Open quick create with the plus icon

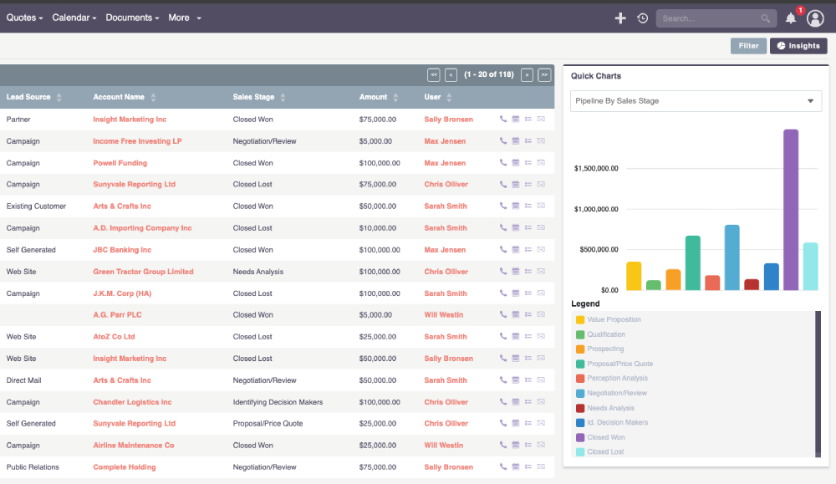[x=620, y=18]
